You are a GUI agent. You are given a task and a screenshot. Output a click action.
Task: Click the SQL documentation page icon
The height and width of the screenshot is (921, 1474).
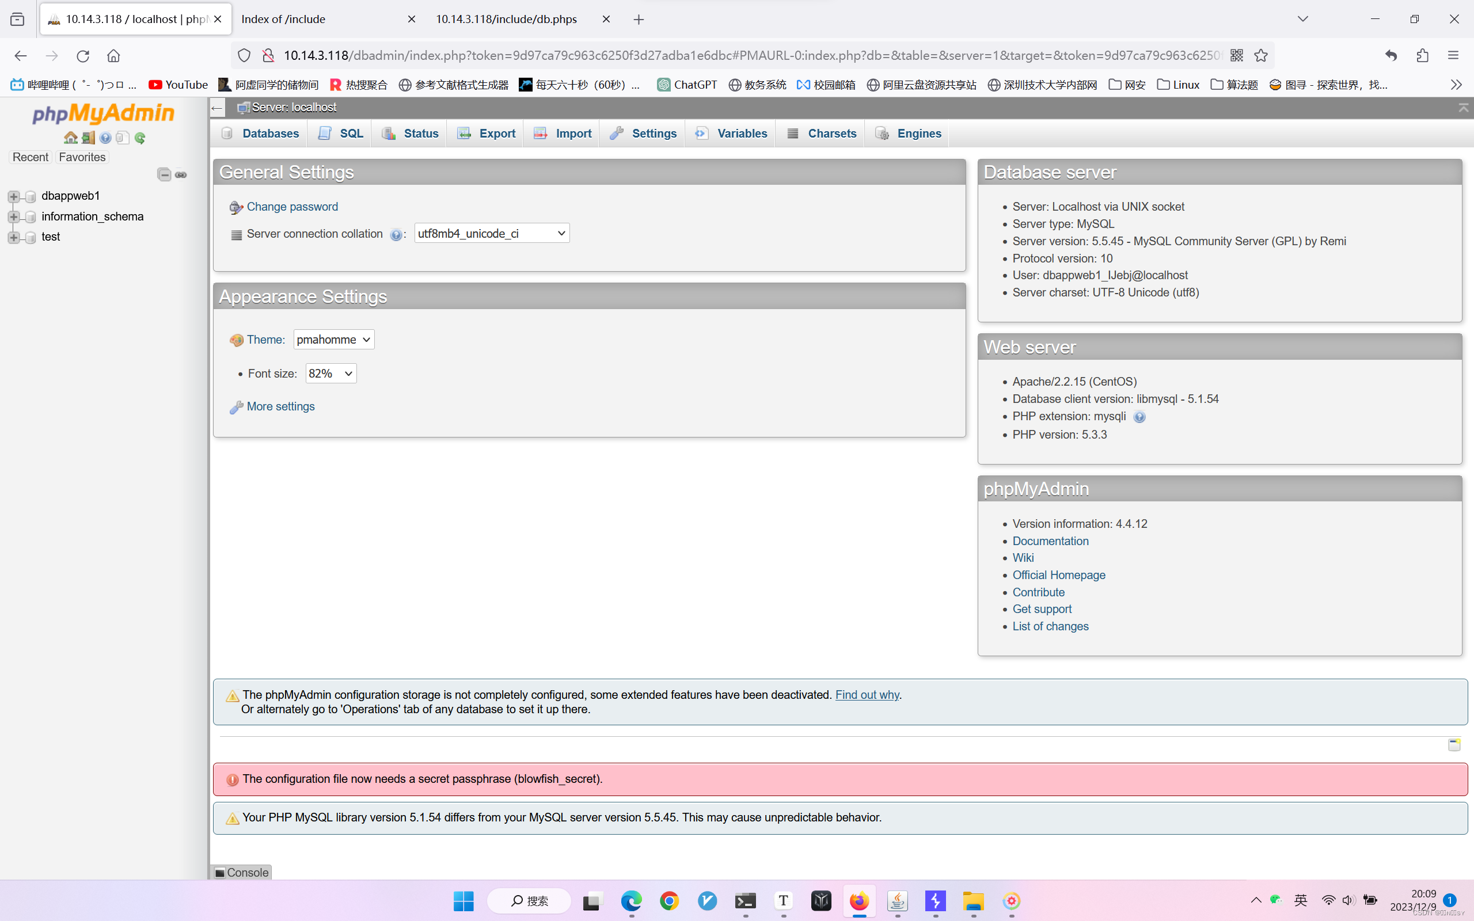click(122, 138)
